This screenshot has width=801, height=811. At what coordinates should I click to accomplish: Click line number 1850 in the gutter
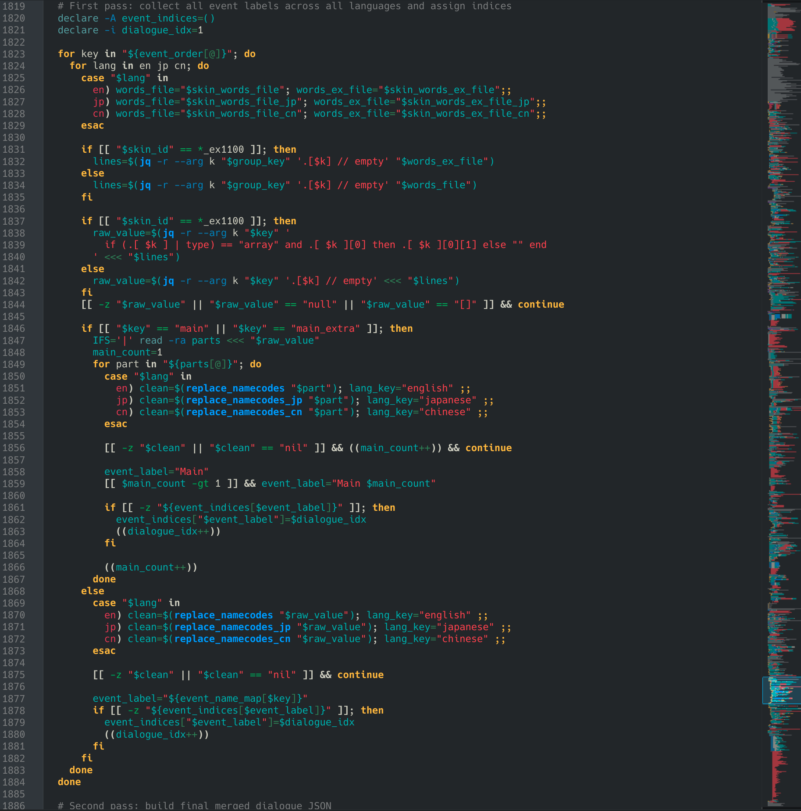(x=14, y=377)
